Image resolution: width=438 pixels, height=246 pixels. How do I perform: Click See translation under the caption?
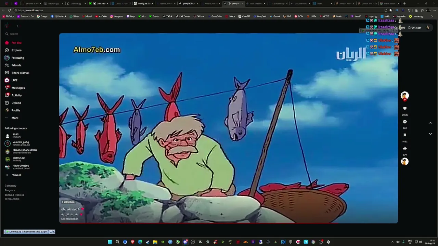[x=70, y=219]
